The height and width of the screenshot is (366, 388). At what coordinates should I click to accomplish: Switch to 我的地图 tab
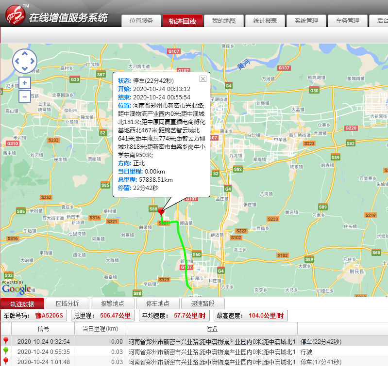click(x=223, y=21)
